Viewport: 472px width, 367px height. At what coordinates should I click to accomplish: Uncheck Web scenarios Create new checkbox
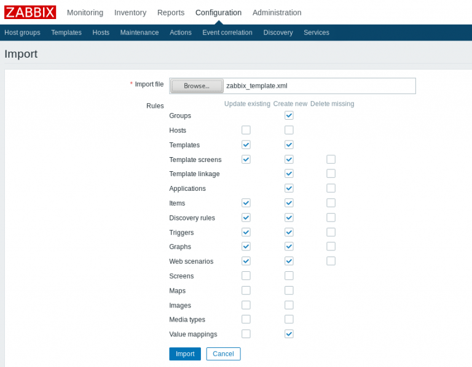click(x=289, y=261)
